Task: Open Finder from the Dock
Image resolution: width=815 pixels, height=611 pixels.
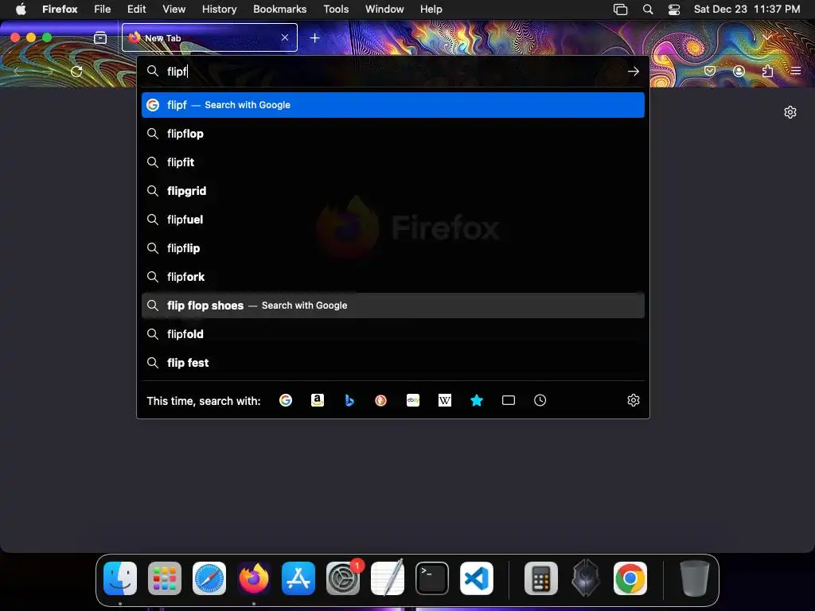Action: [x=120, y=578]
